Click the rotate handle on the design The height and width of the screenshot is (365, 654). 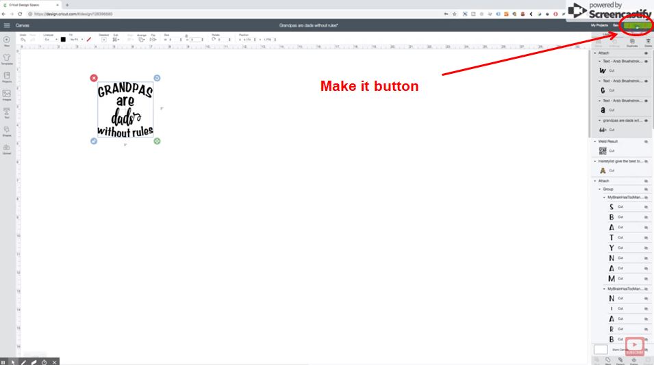pyautogui.click(x=157, y=78)
